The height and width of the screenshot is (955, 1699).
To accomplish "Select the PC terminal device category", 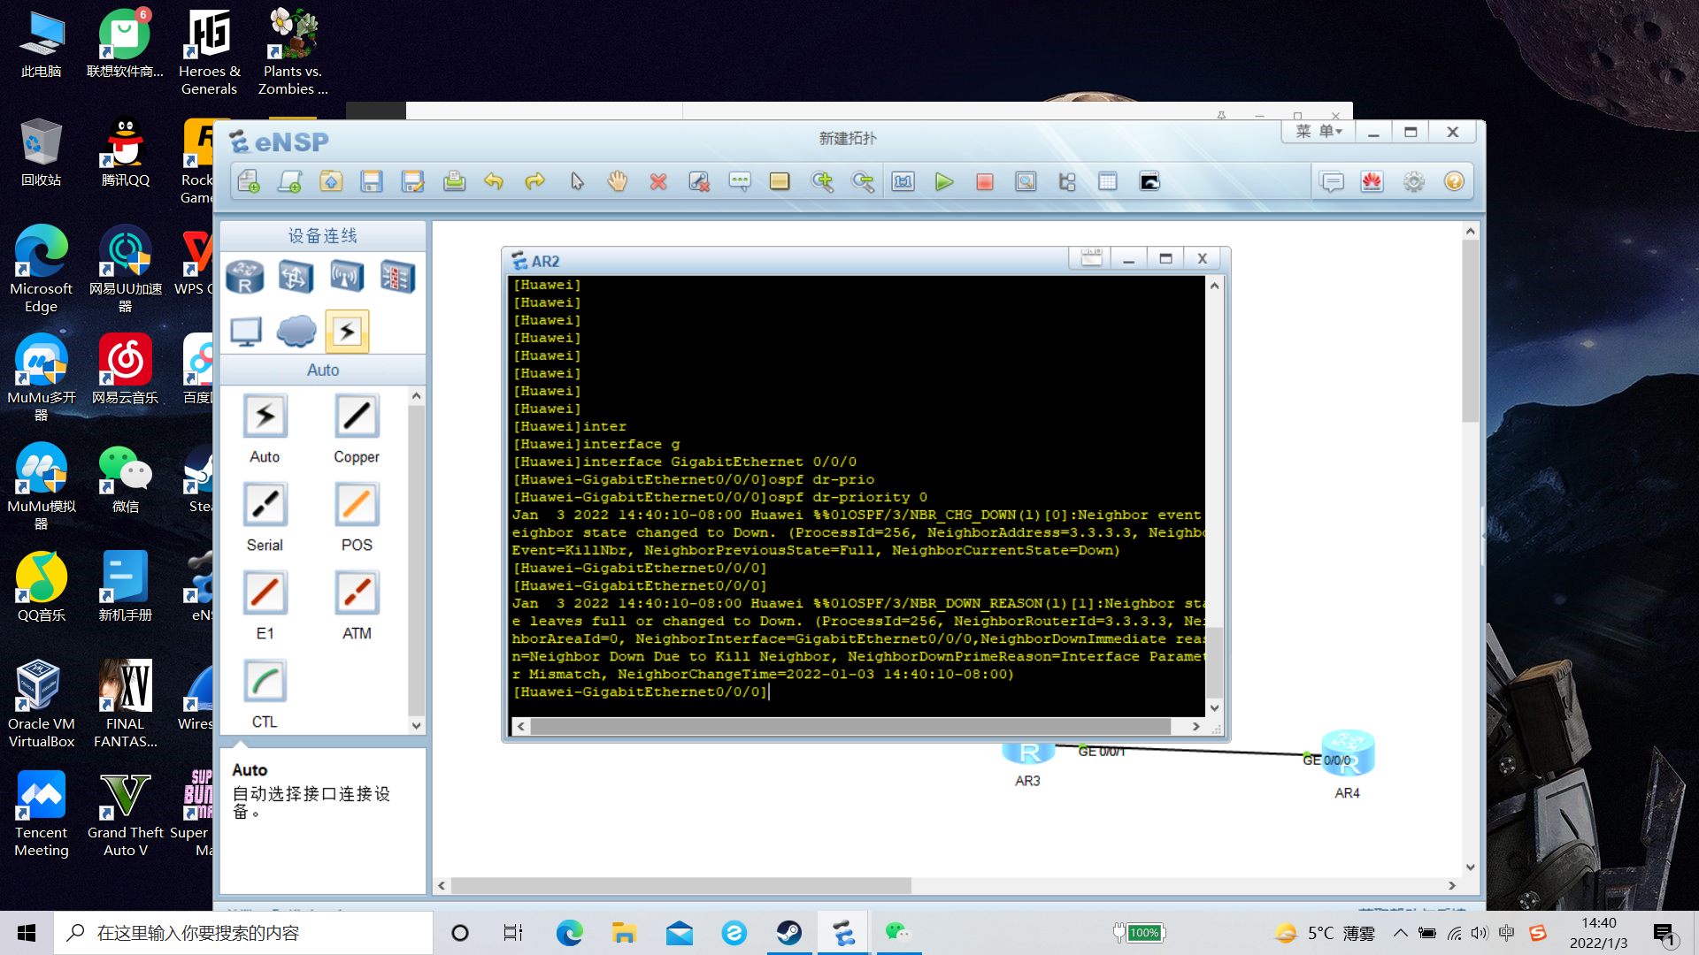I will (246, 332).
